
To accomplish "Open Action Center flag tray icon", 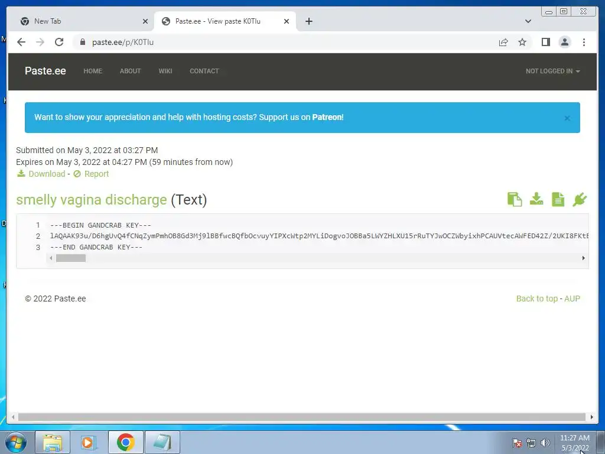I will tap(516, 443).
